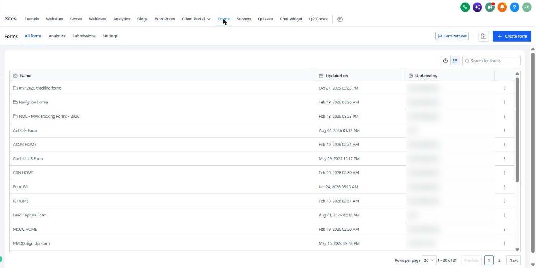Click the green phone dialer icon
Image resolution: width=536 pixels, height=268 pixels.
[x=465, y=7]
